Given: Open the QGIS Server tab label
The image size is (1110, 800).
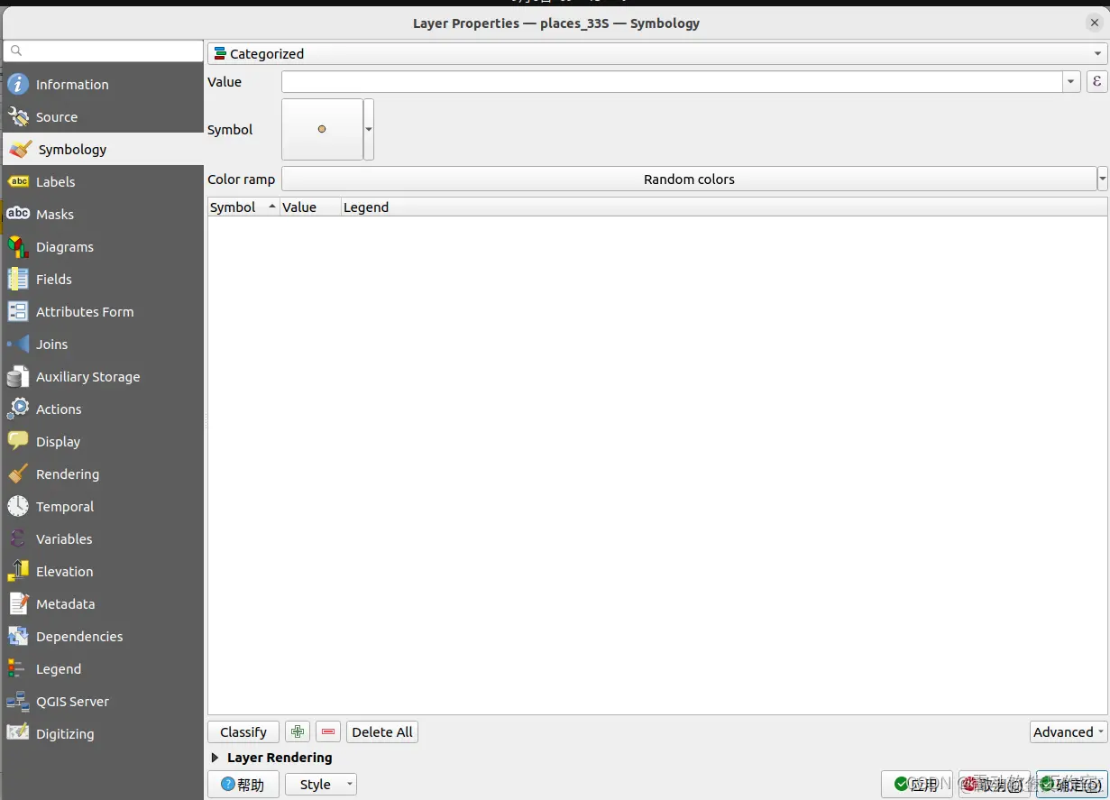Looking at the screenshot, I should 73,702.
